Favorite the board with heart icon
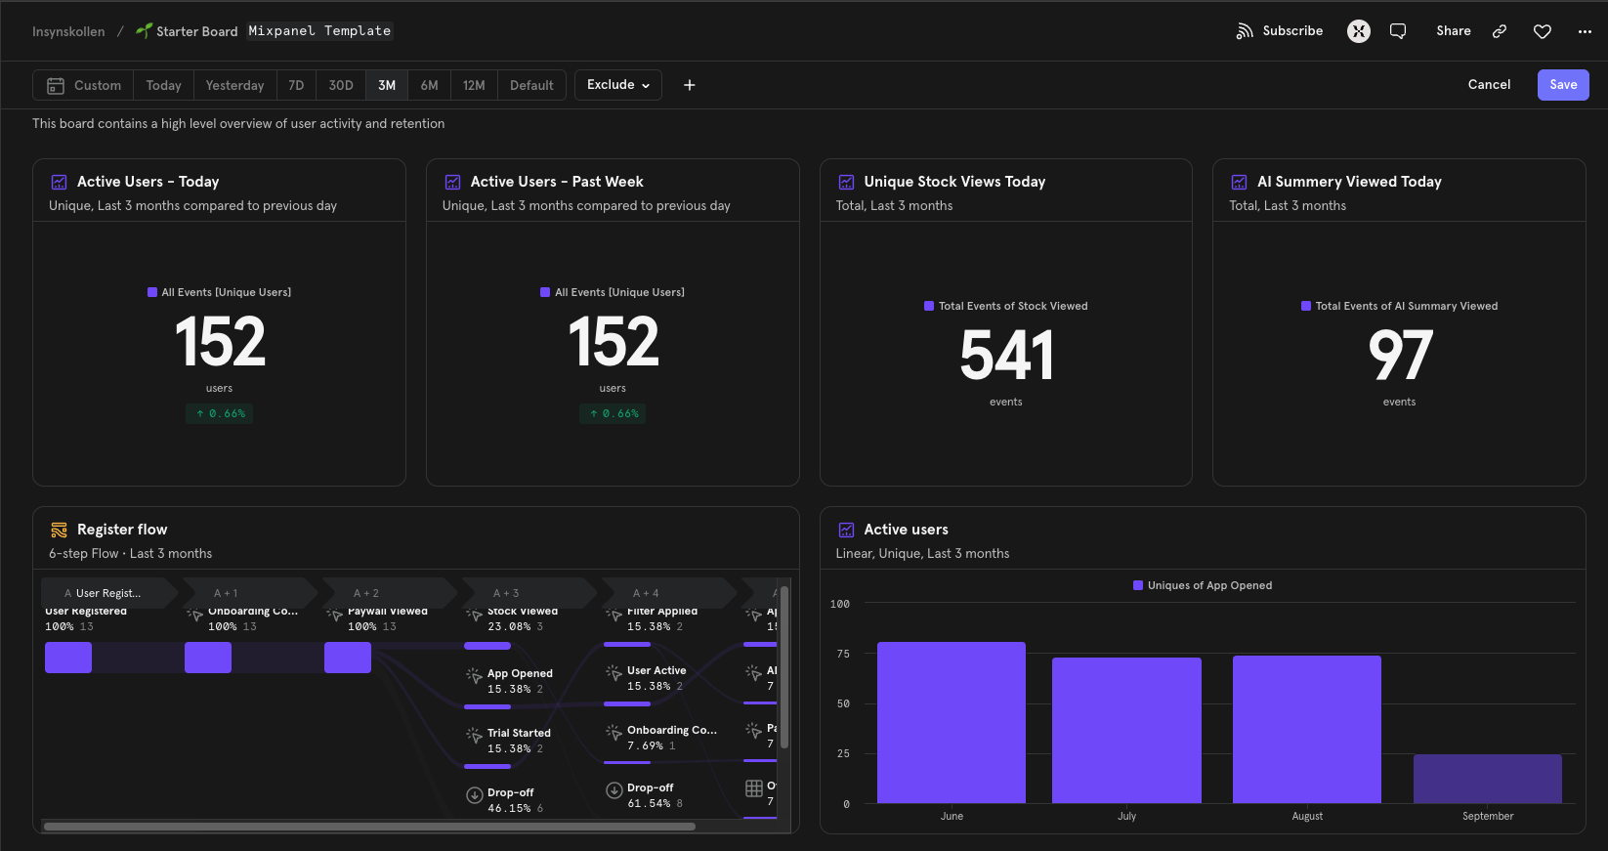 pyautogui.click(x=1543, y=31)
